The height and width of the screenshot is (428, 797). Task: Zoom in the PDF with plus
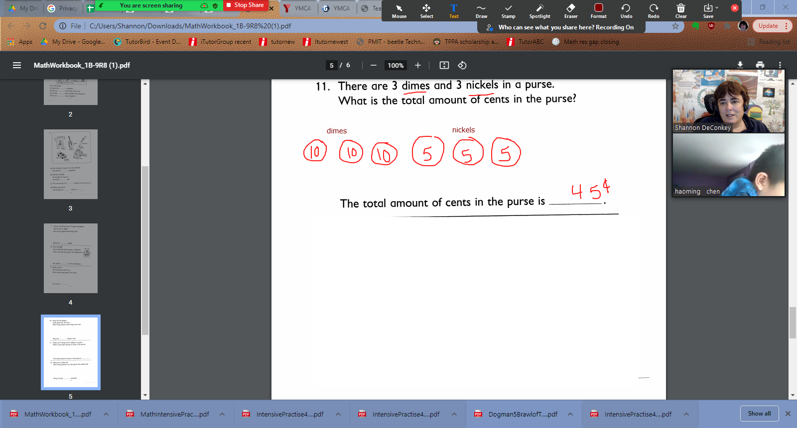point(418,65)
